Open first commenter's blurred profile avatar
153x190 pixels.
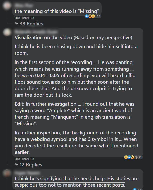[x=7, y=6]
